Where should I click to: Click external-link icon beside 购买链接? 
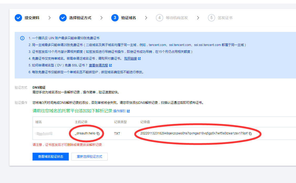tap(139, 59)
